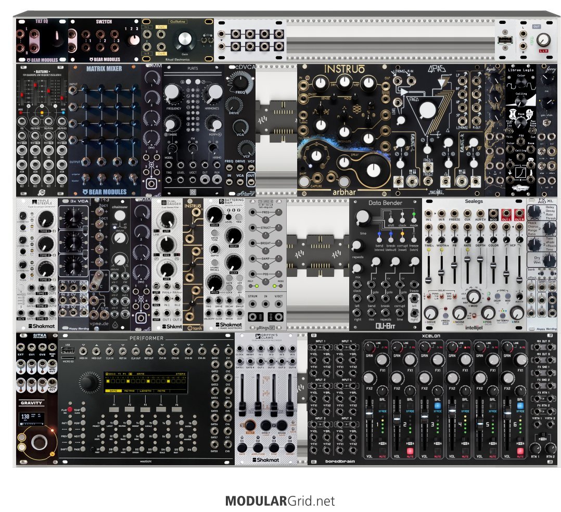Click the time knob on Data Bender
The image size is (561, 512).
point(362,217)
